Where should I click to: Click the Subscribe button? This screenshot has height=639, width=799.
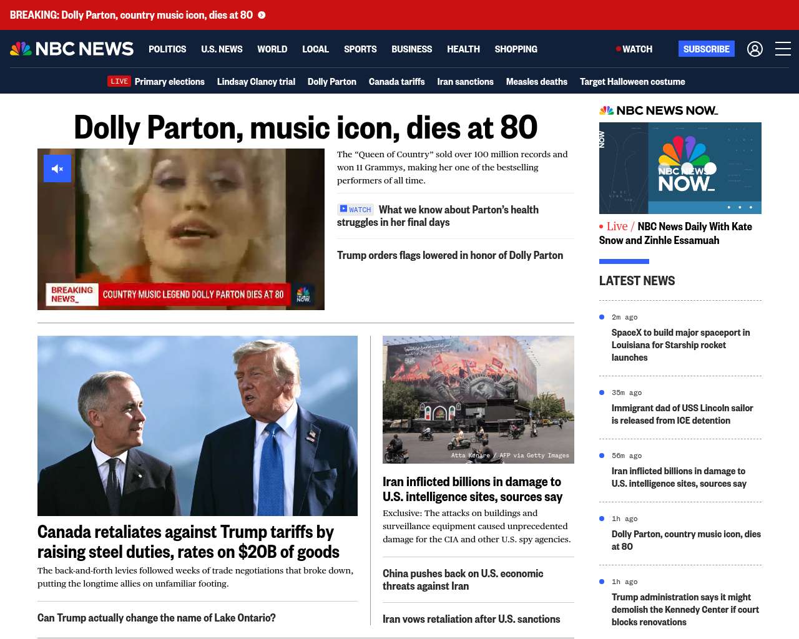[x=707, y=49]
